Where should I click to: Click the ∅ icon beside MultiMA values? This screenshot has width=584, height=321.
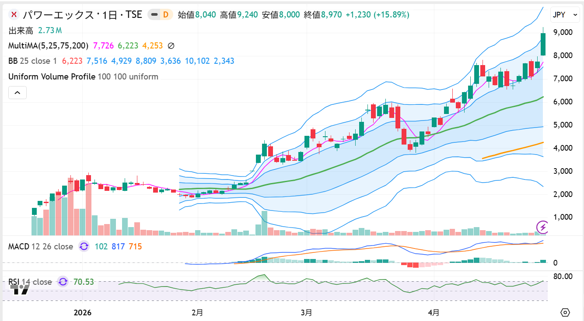click(171, 45)
